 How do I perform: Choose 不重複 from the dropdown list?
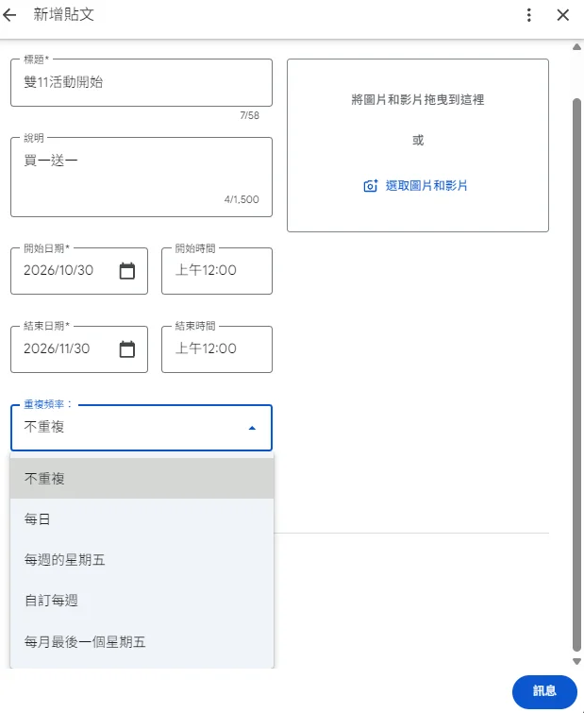click(x=142, y=479)
